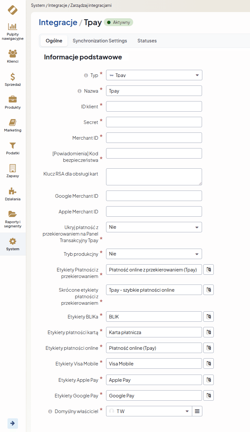Switch to Synchronization Settings tab
Viewport: 250px width, 432px height.
pos(100,41)
